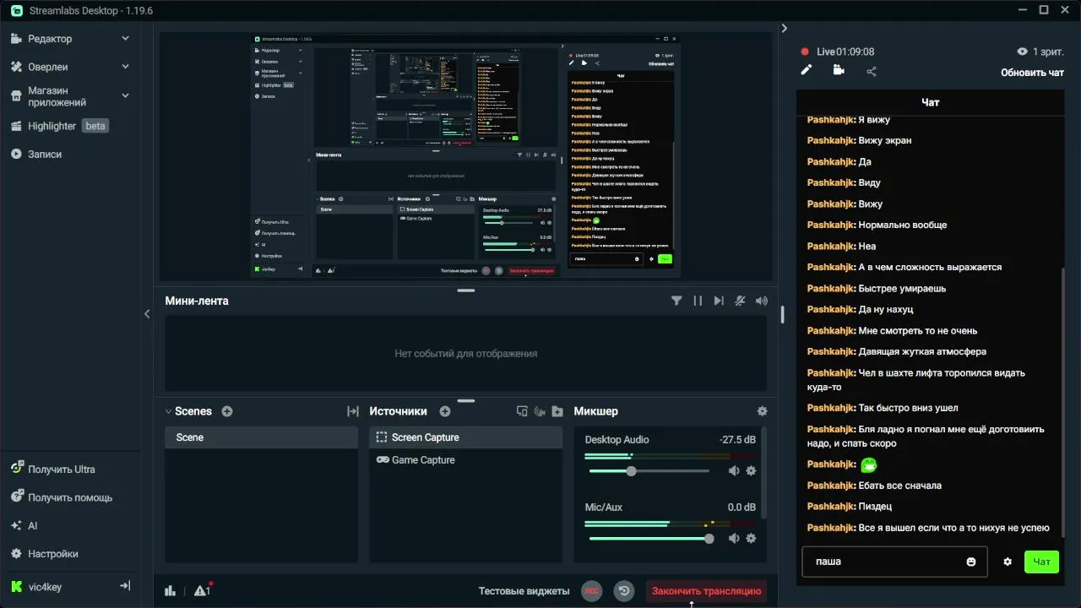The width and height of the screenshot is (1081, 608).
Task: Open Получить Ultra in the sidebar
Action: tap(62, 470)
